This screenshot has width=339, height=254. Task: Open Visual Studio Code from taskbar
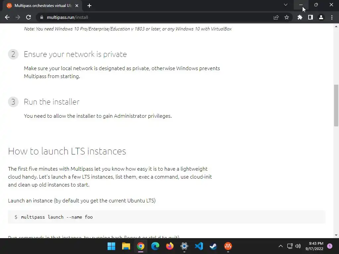[x=199, y=246]
